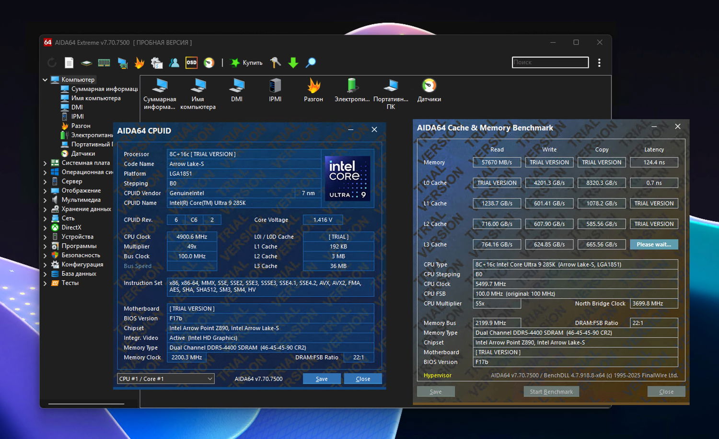Image resolution: width=719 pixels, height=439 pixels.
Task: Open the memory module benchmark toolbar icon
Action: tap(104, 63)
